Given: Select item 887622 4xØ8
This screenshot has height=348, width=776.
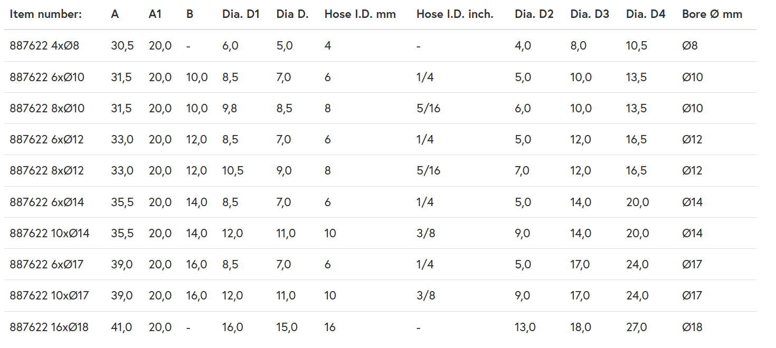Looking at the screenshot, I should 44,46.
